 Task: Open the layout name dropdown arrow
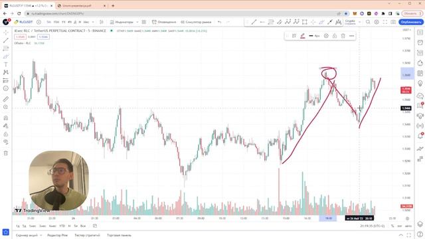360,22
